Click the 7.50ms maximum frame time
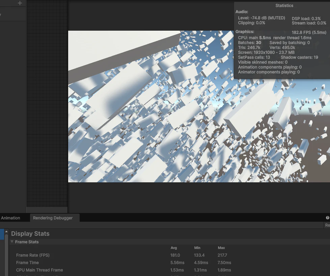This screenshot has width=330, height=276. tap(224, 263)
